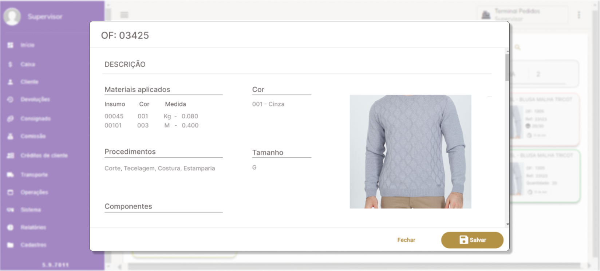Viewport: 600px width, 271px height.
Task: Toggle the hamburger menu icon
Action: coord(124,15)
